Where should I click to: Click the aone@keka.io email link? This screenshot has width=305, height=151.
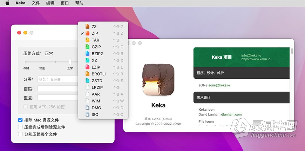(219, 85)
